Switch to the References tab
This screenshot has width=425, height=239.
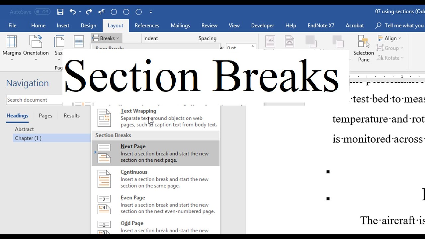tap(147, 26)
